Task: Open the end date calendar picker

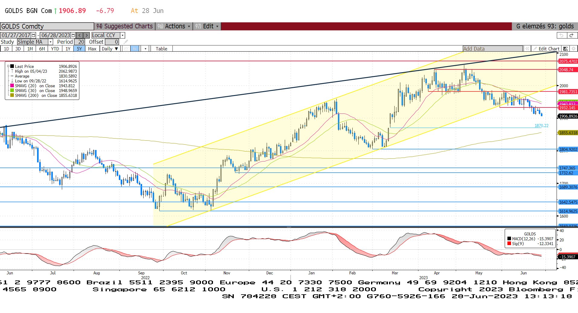Action: pyautogui.click(x=73, y=35)
